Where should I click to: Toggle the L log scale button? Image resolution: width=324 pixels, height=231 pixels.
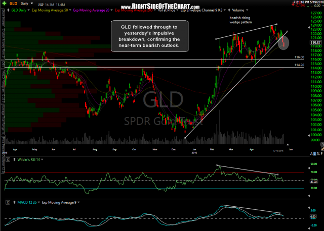[315, 154]
